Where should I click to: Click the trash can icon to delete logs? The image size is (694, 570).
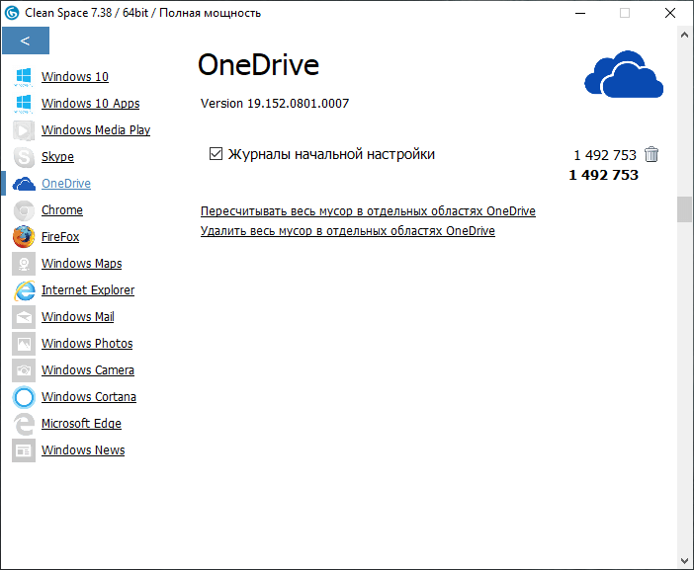pyautogui.click(x=651, y=154)
